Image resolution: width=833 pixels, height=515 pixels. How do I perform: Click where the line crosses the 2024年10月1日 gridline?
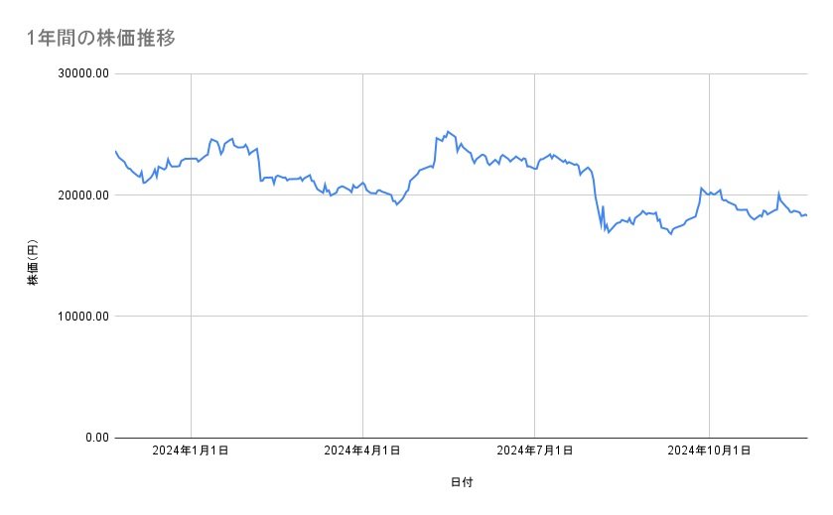[x=709, y=193]
